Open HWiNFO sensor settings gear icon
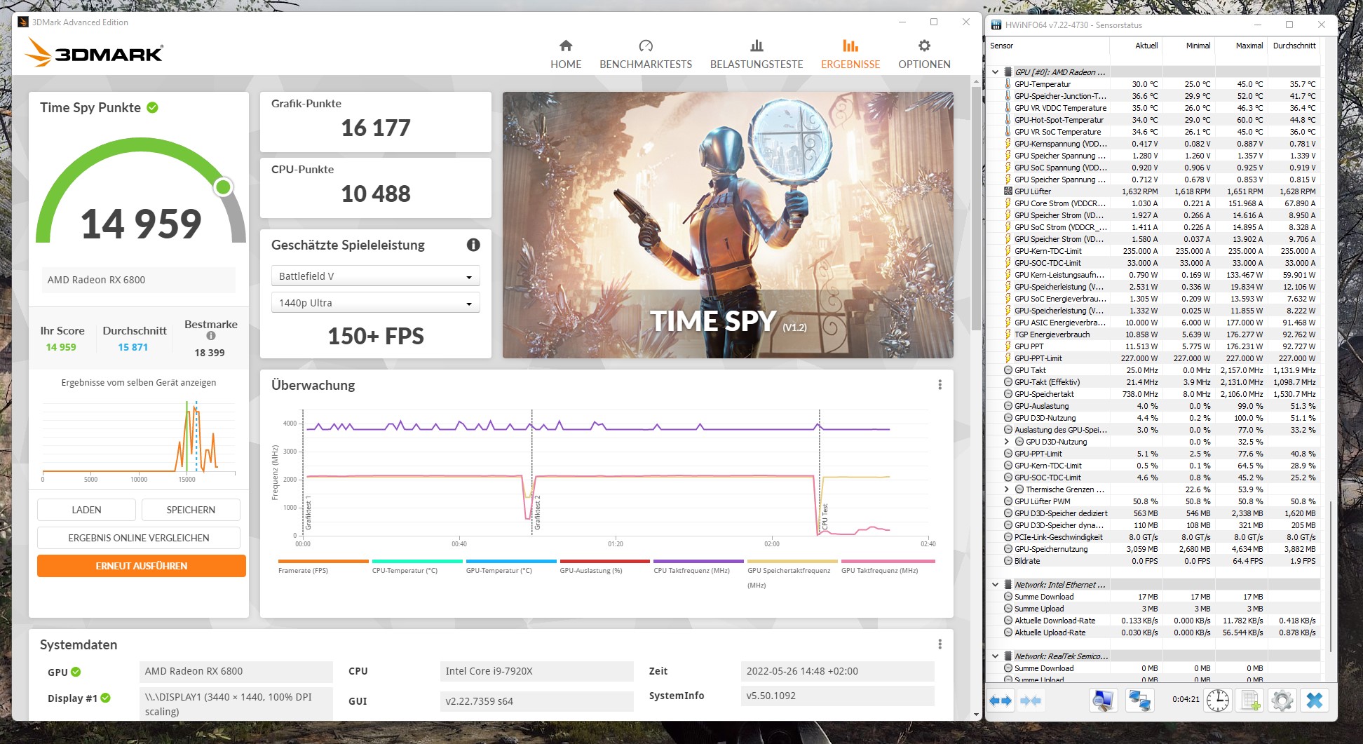The width and height of the screenshot is (1363, 744). tap(1282, 701)
